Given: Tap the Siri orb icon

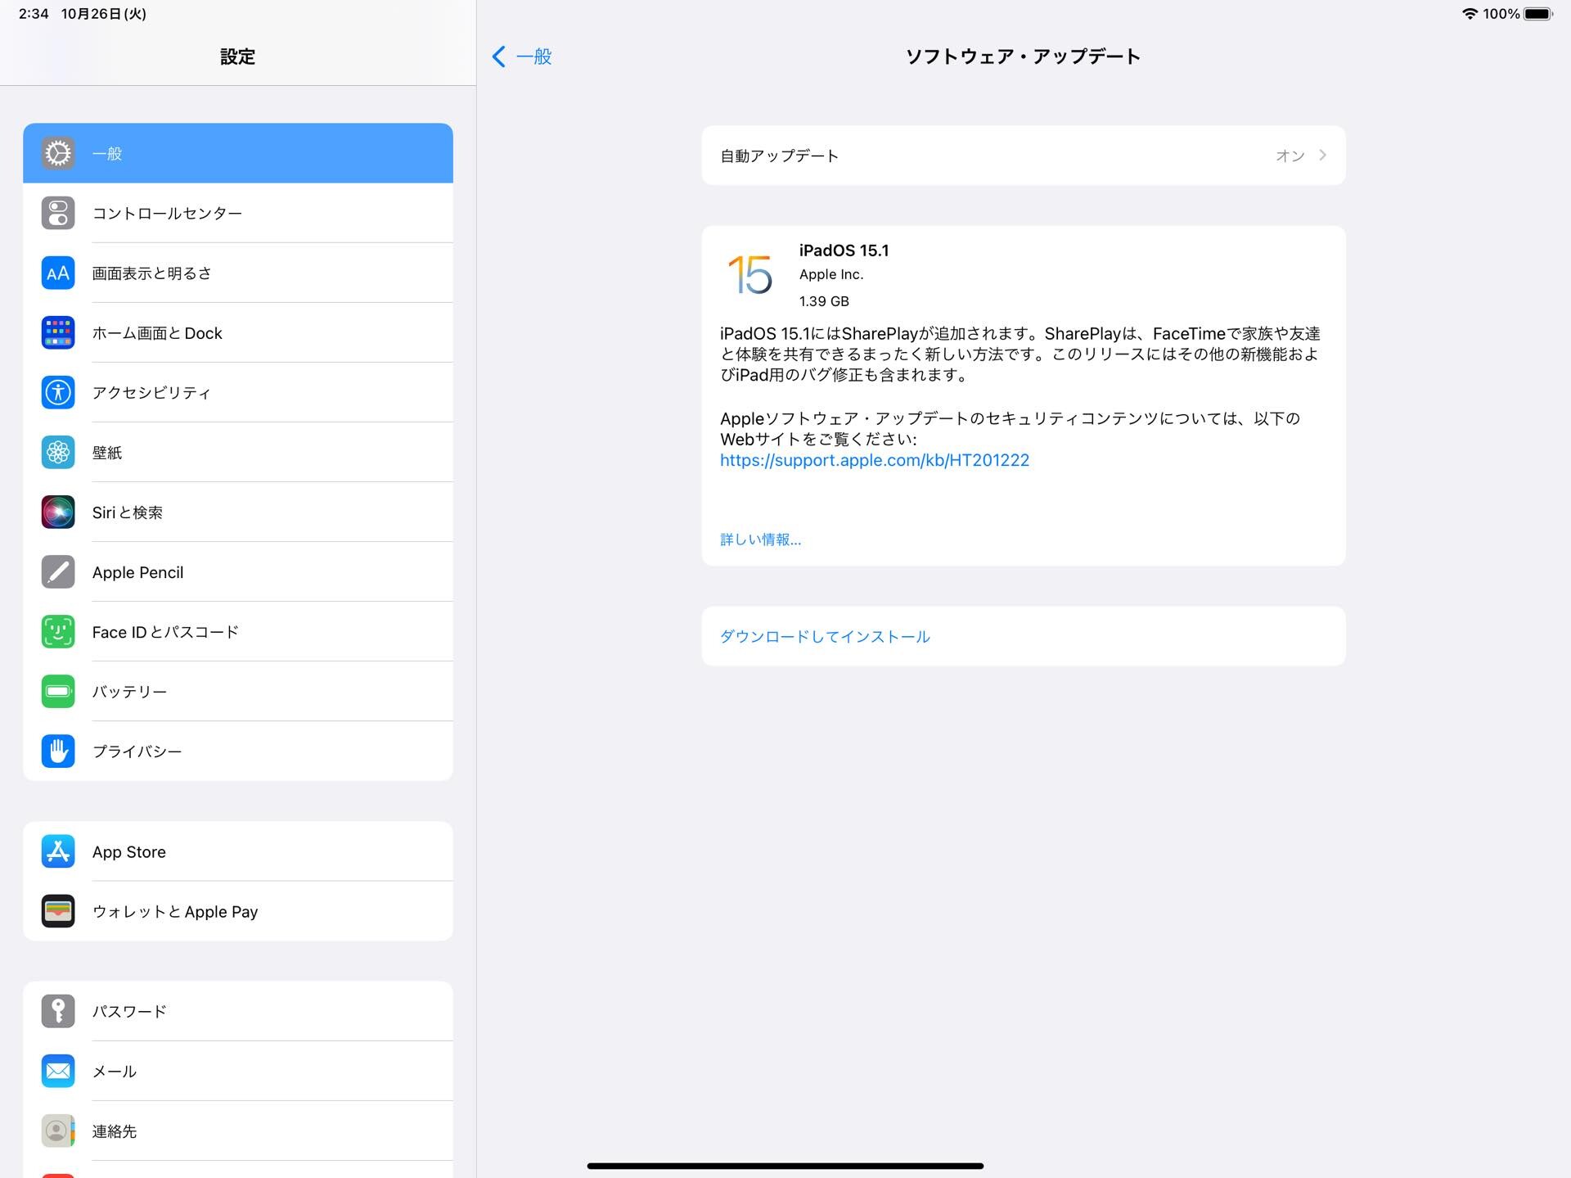Looking at the screenshot, I should (58, 512).
